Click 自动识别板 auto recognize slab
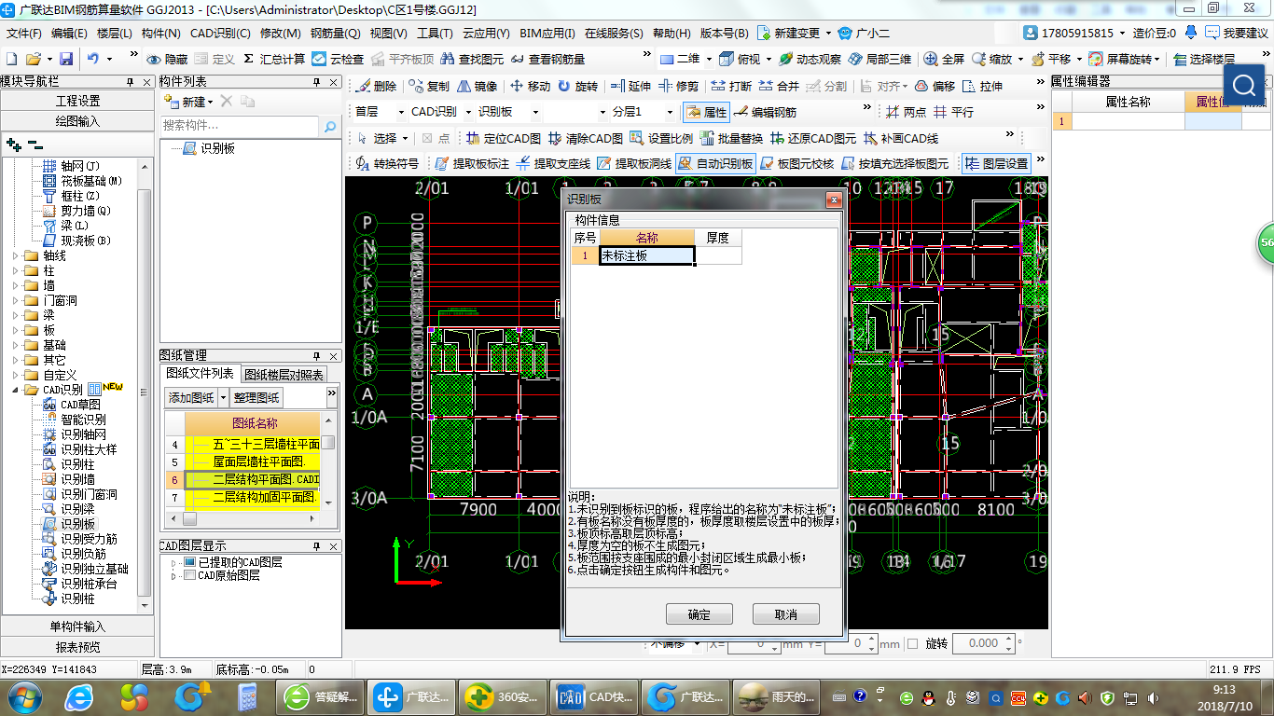This screenshot has height=716, width=1274. coord(715,163)
